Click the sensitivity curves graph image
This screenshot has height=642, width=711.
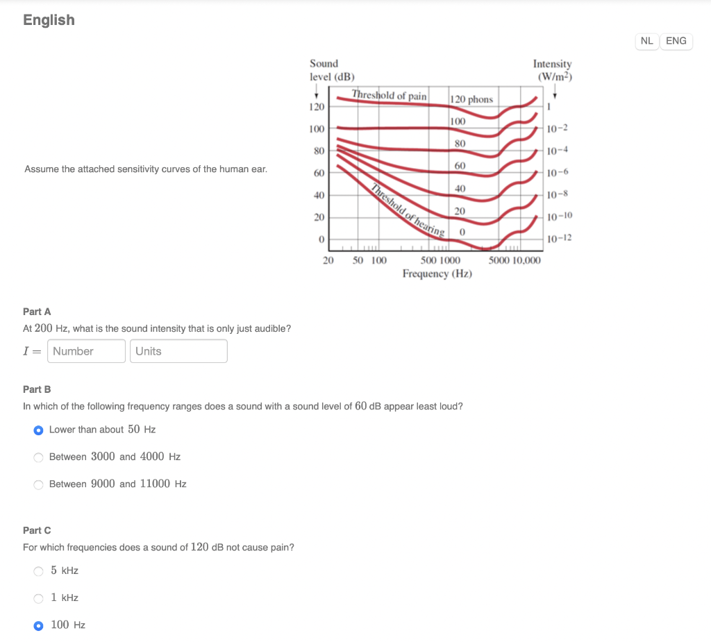(437, 167)
